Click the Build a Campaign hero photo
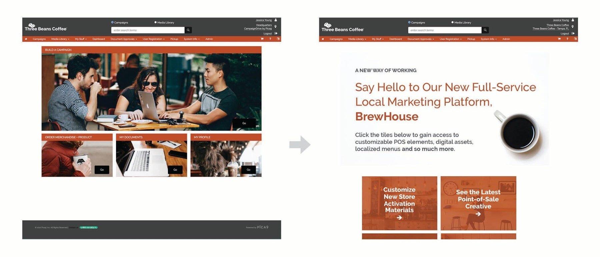 (151, 92)
